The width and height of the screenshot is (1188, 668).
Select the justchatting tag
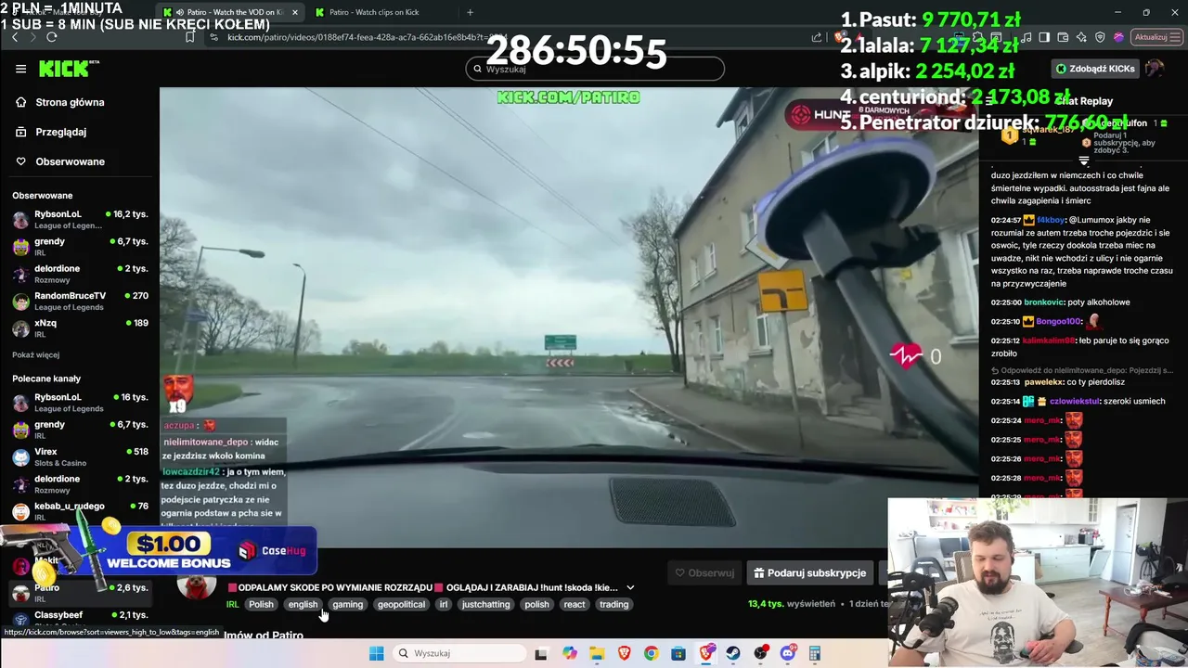486,604
